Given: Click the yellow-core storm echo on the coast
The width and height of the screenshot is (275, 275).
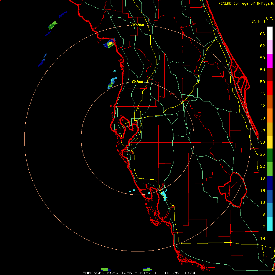Looking at the screenshot, I should click(109, 43).
